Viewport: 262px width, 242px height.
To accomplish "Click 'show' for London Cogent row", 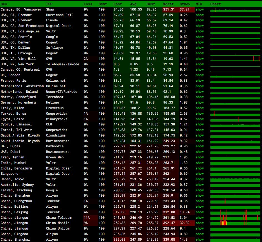I will point(200,75).
